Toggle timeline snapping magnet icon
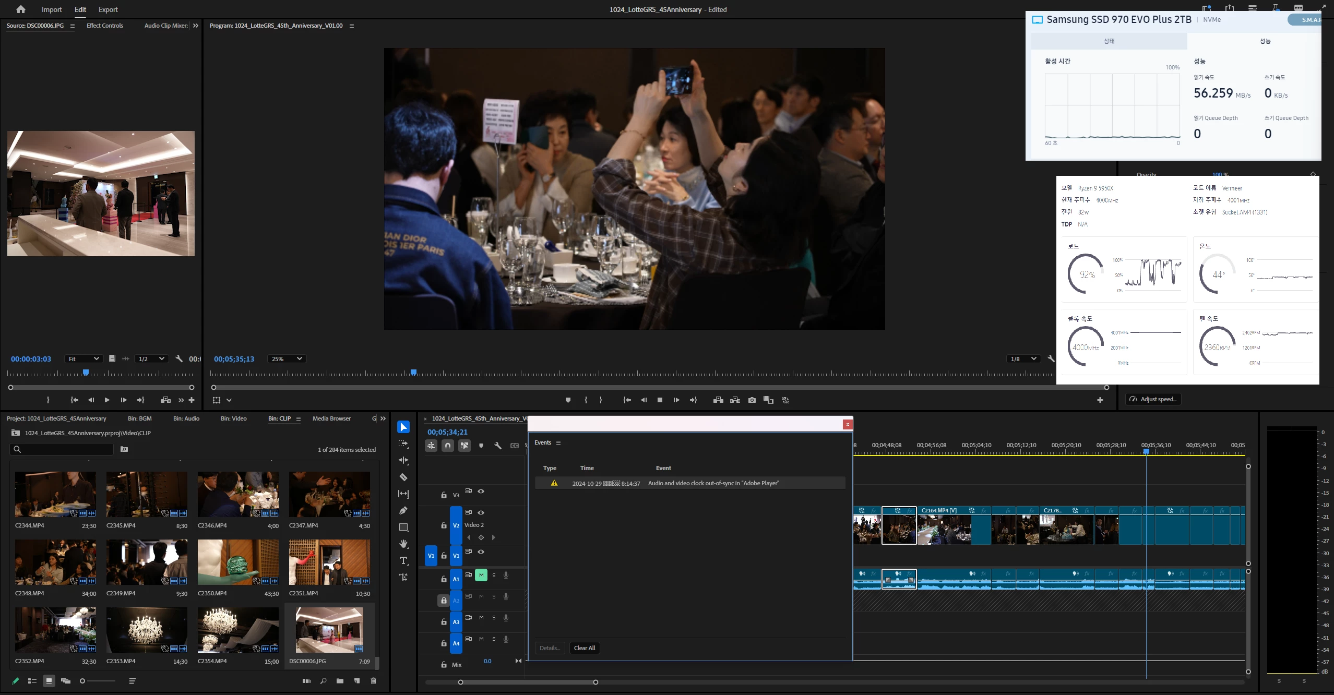The width and height of the screenshot is (1334, 695). (x=448, y=446)
